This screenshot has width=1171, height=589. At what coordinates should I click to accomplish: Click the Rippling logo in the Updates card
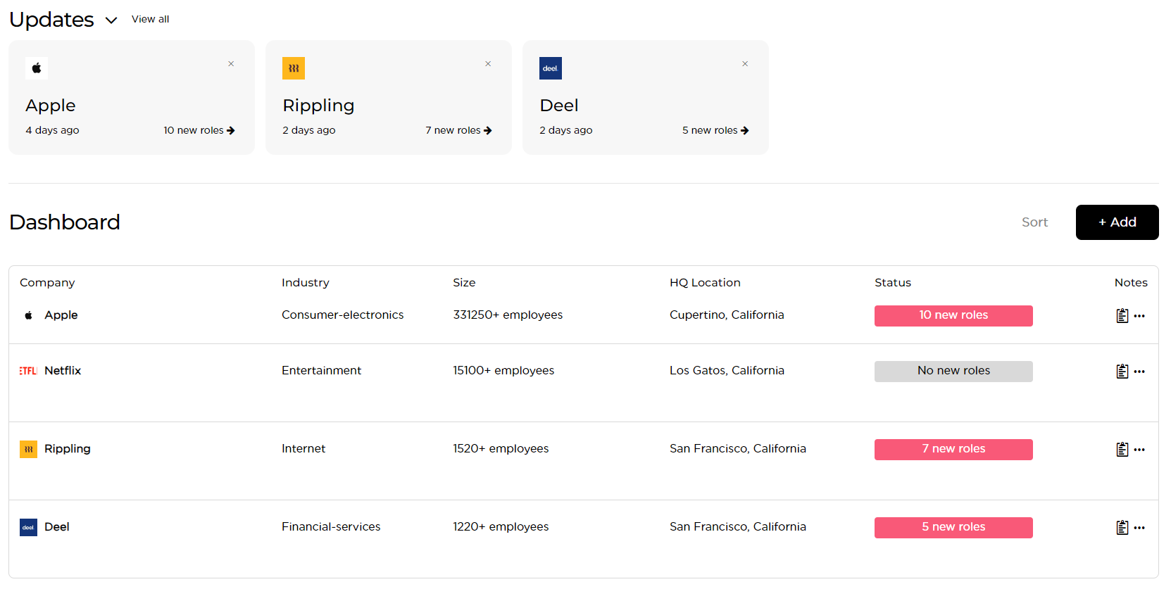point(294,68)
